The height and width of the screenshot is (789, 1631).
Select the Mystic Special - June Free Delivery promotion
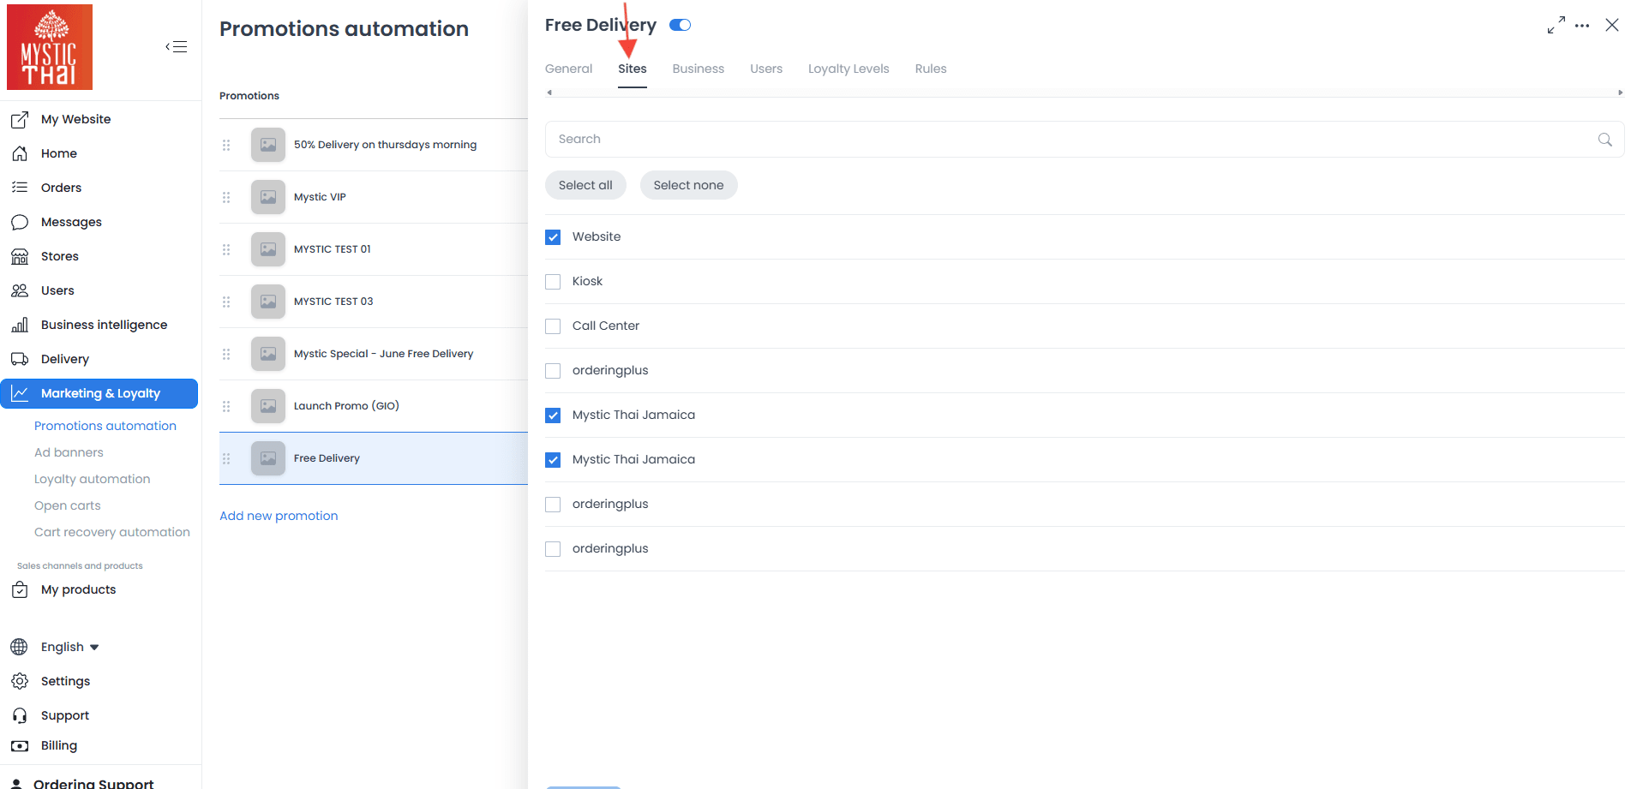click(374, 354)
